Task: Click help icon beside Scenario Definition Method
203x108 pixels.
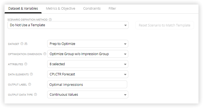Action: 50,20
